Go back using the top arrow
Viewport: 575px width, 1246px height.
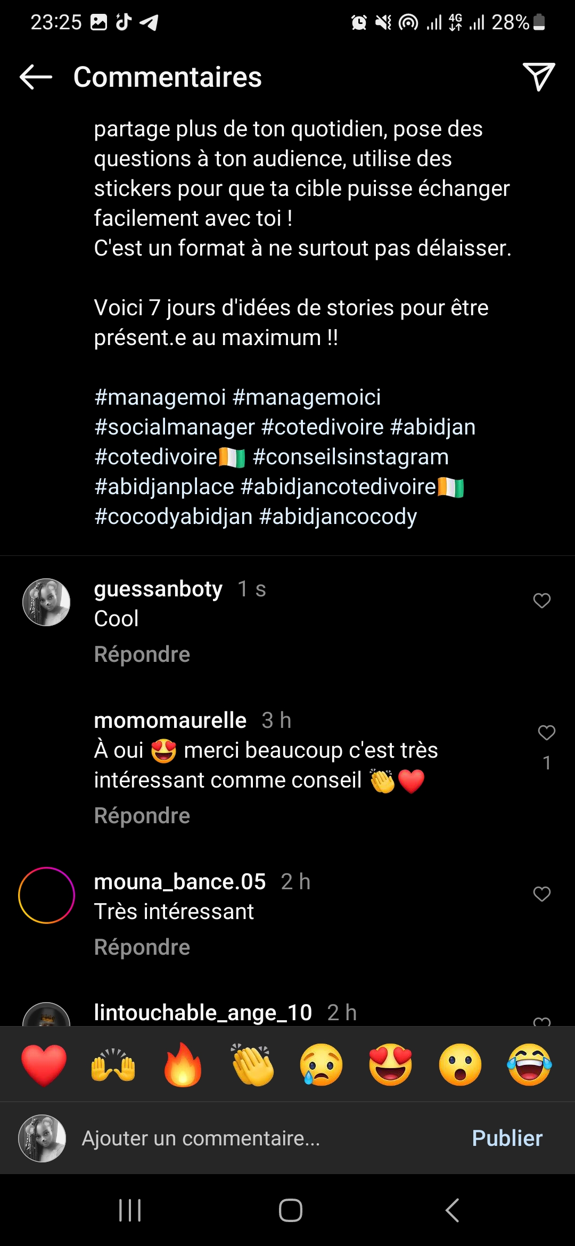point(36,77)
